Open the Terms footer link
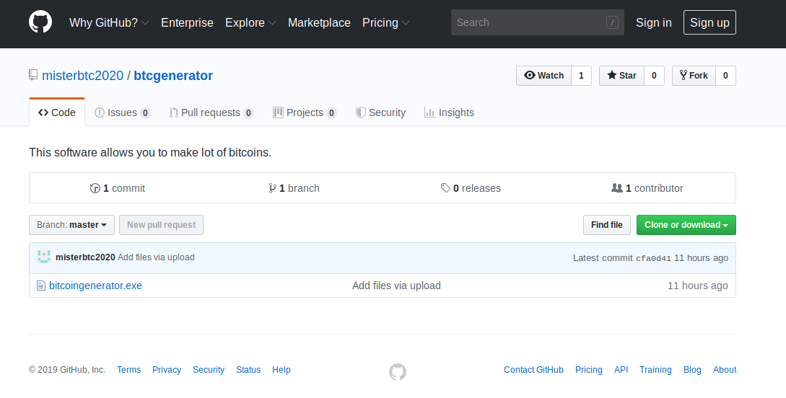This screenshot has height=398, width=786. point(128,369)
